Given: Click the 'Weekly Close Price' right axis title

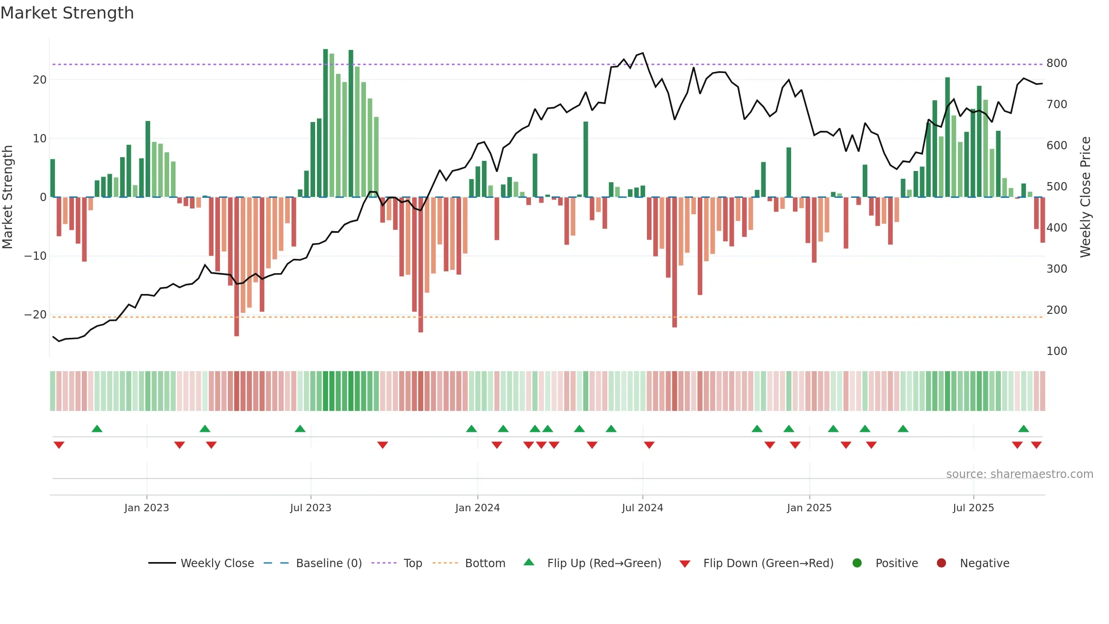Looking at the screenshot, I should [1085, 197].
